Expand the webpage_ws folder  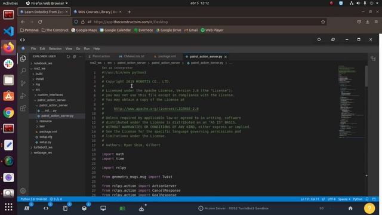[42, 153]
